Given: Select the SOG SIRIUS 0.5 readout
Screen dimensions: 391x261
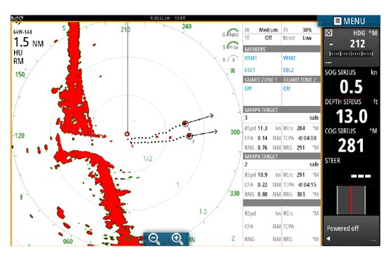Looking at the screenshot, I should pos(351,82).
